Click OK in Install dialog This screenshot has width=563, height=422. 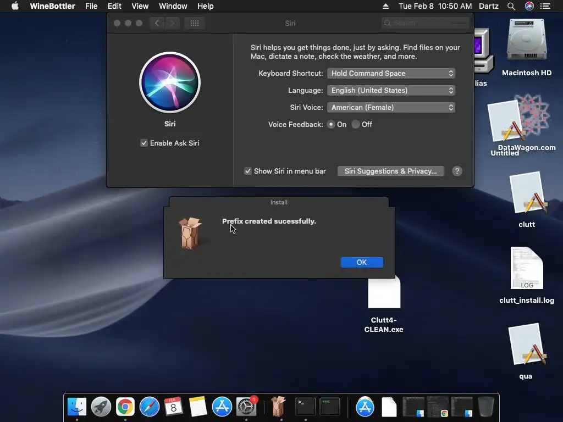pos(362,262)
